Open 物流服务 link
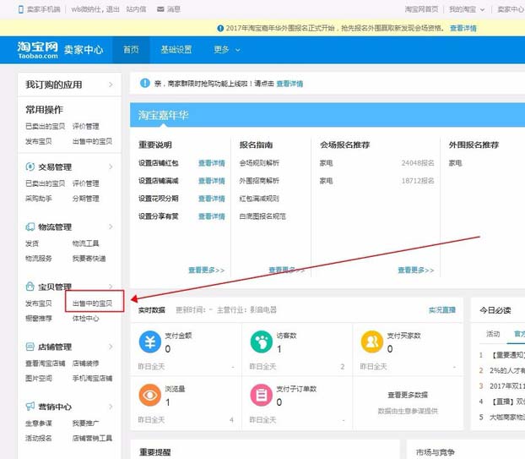This screenshot has width=525, height=459. click(x=39, y=258)
